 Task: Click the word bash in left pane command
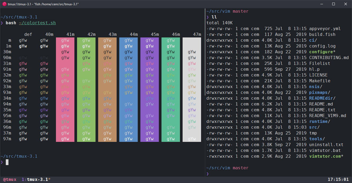11,23
